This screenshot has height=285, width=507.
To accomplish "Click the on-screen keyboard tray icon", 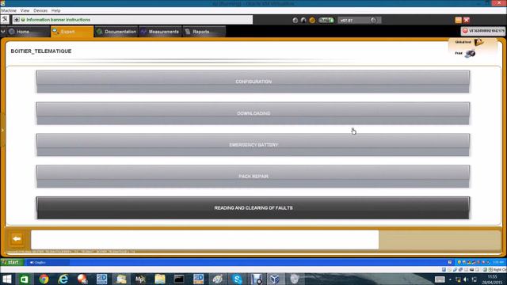I will pos(440,279).
